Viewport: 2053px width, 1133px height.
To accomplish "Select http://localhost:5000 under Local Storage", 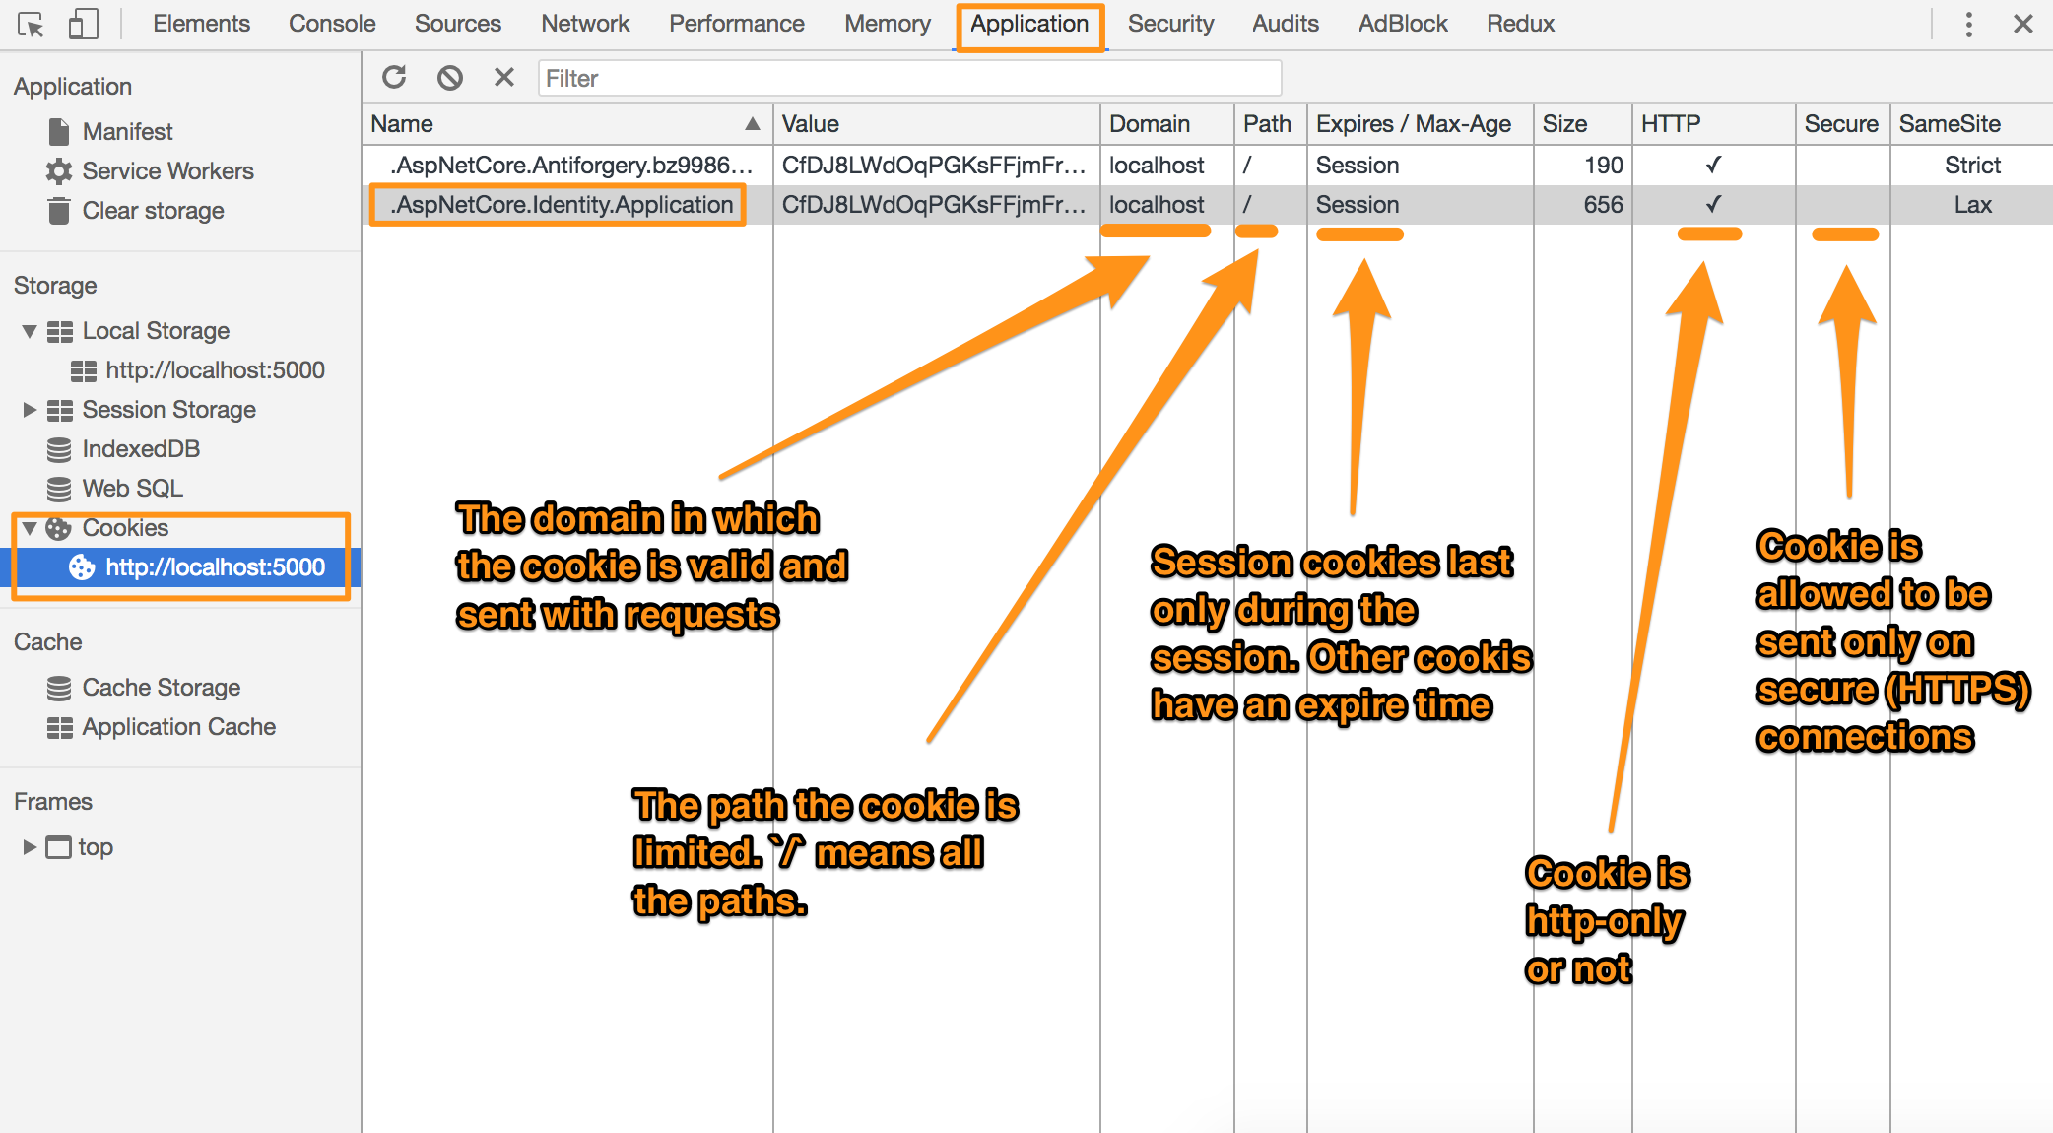I will pos(215,370).
